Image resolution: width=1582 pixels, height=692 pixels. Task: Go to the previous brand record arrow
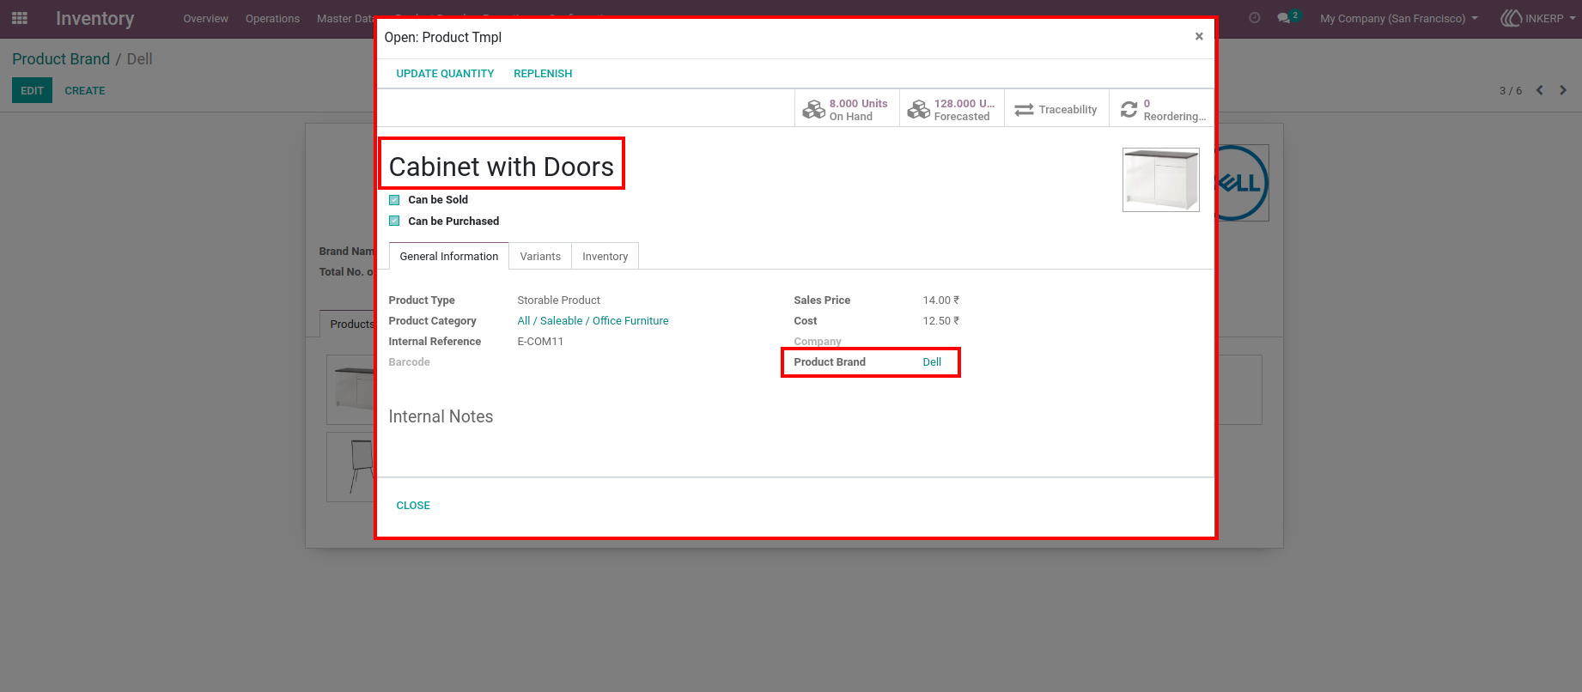click(1540, 90)
